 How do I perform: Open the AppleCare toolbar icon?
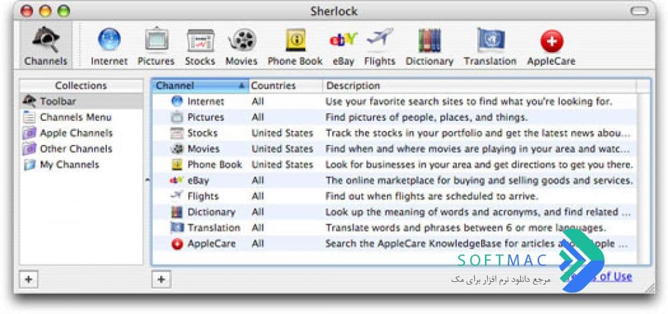pyautogui.click(x=551, y=47)
